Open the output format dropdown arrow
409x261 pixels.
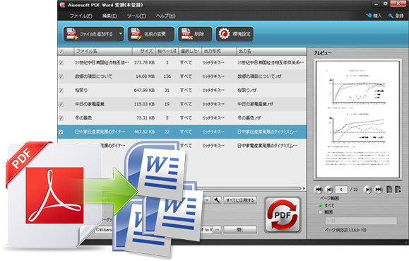click(x=207, y=200)
